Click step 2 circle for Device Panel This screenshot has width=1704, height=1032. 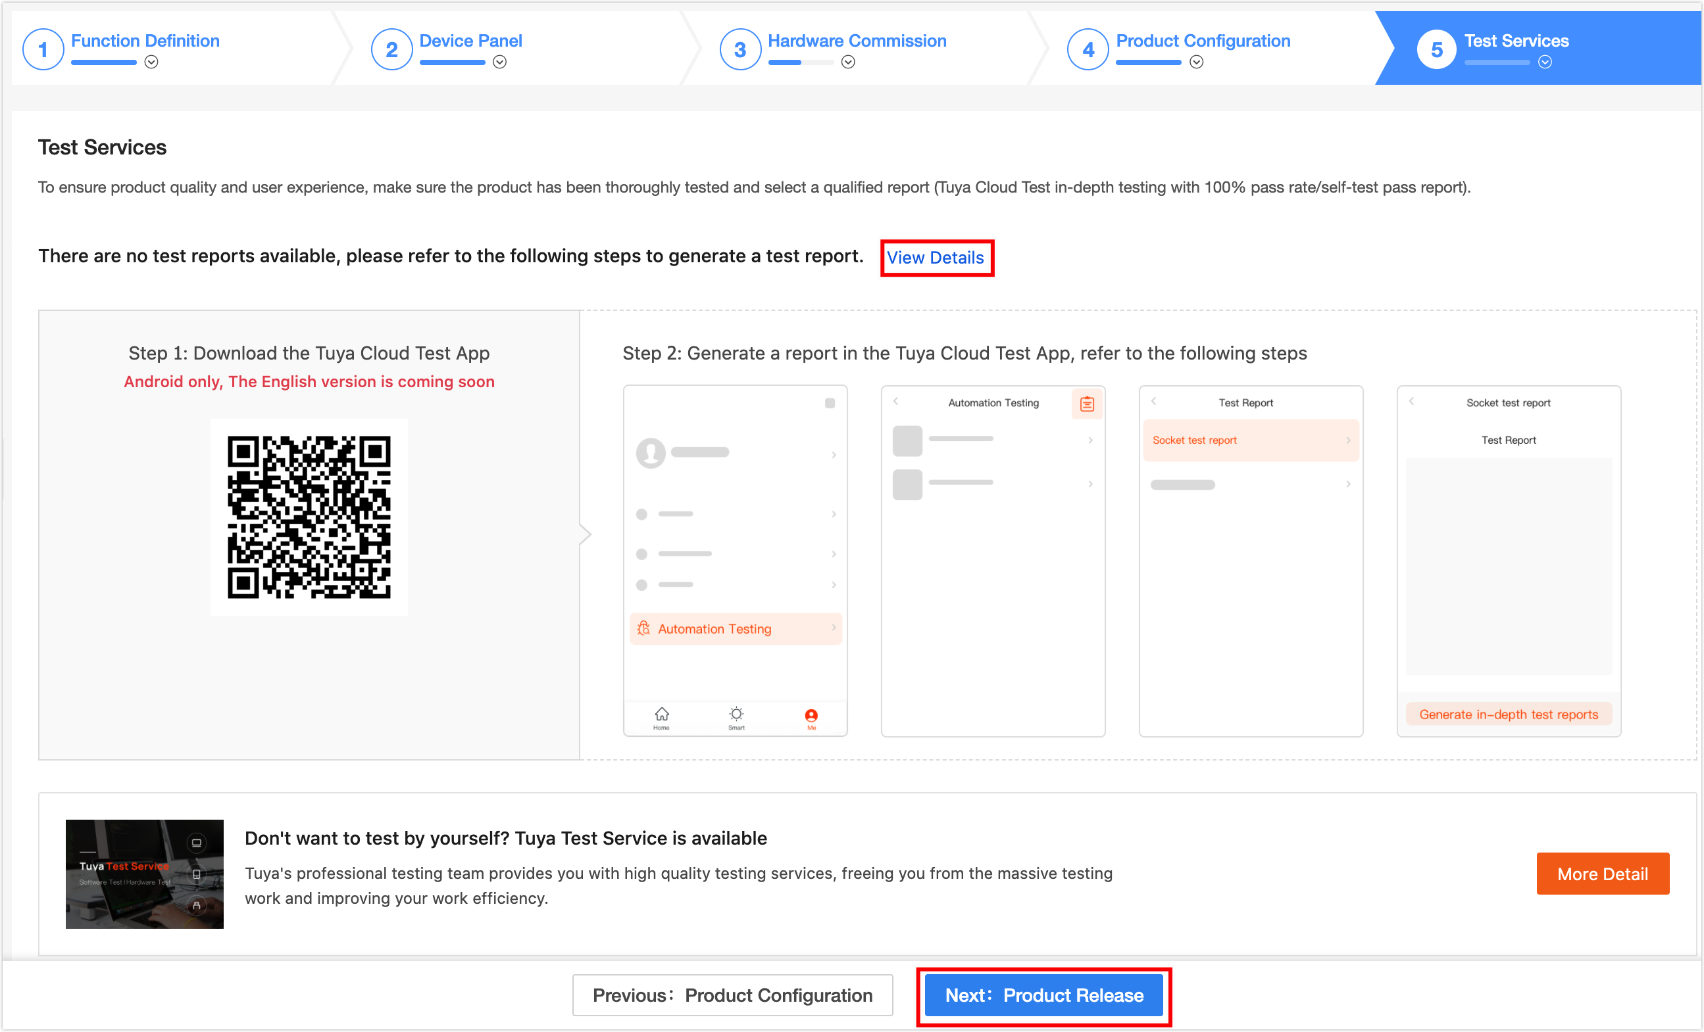[x=391, y=50]
